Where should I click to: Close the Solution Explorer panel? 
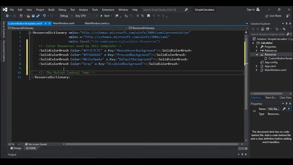[290, 23]
